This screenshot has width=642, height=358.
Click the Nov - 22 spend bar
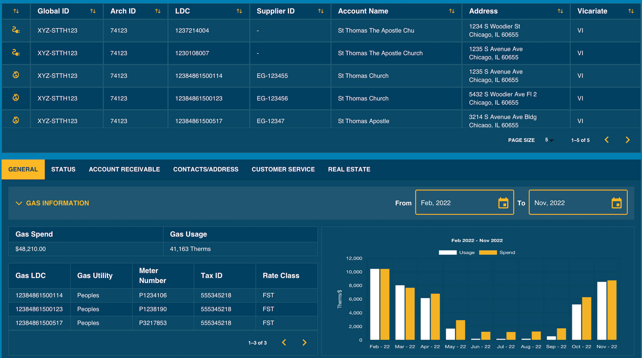(612, 310)
